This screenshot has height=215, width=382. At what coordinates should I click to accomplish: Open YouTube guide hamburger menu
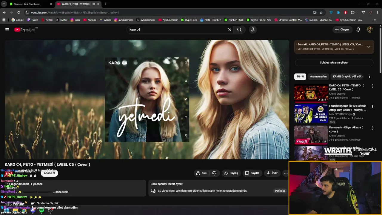7,30
